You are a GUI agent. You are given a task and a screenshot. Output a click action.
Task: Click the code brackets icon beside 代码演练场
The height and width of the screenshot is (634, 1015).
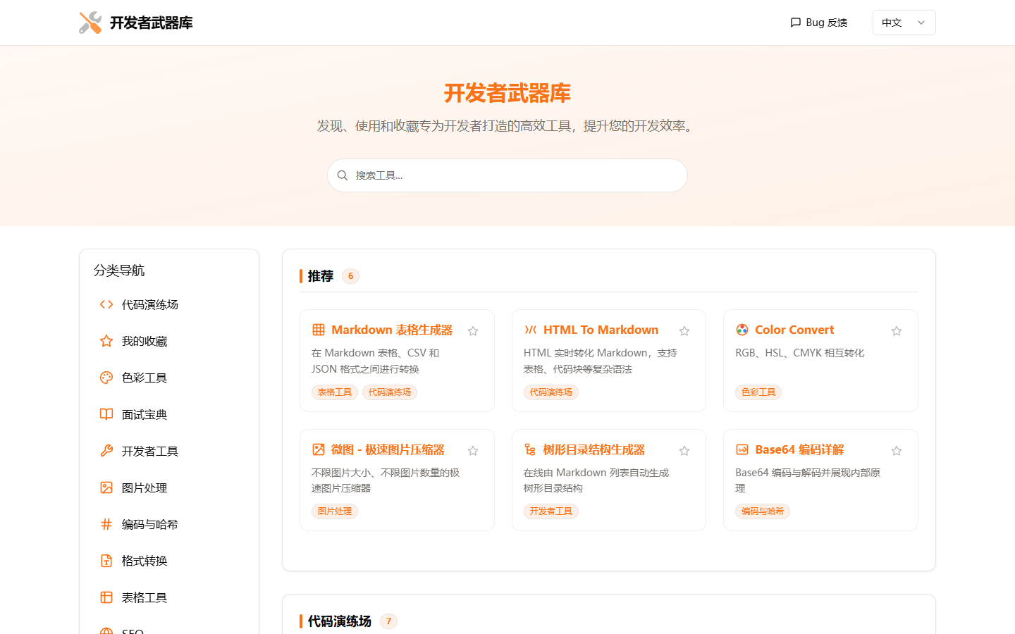(106, 304)
